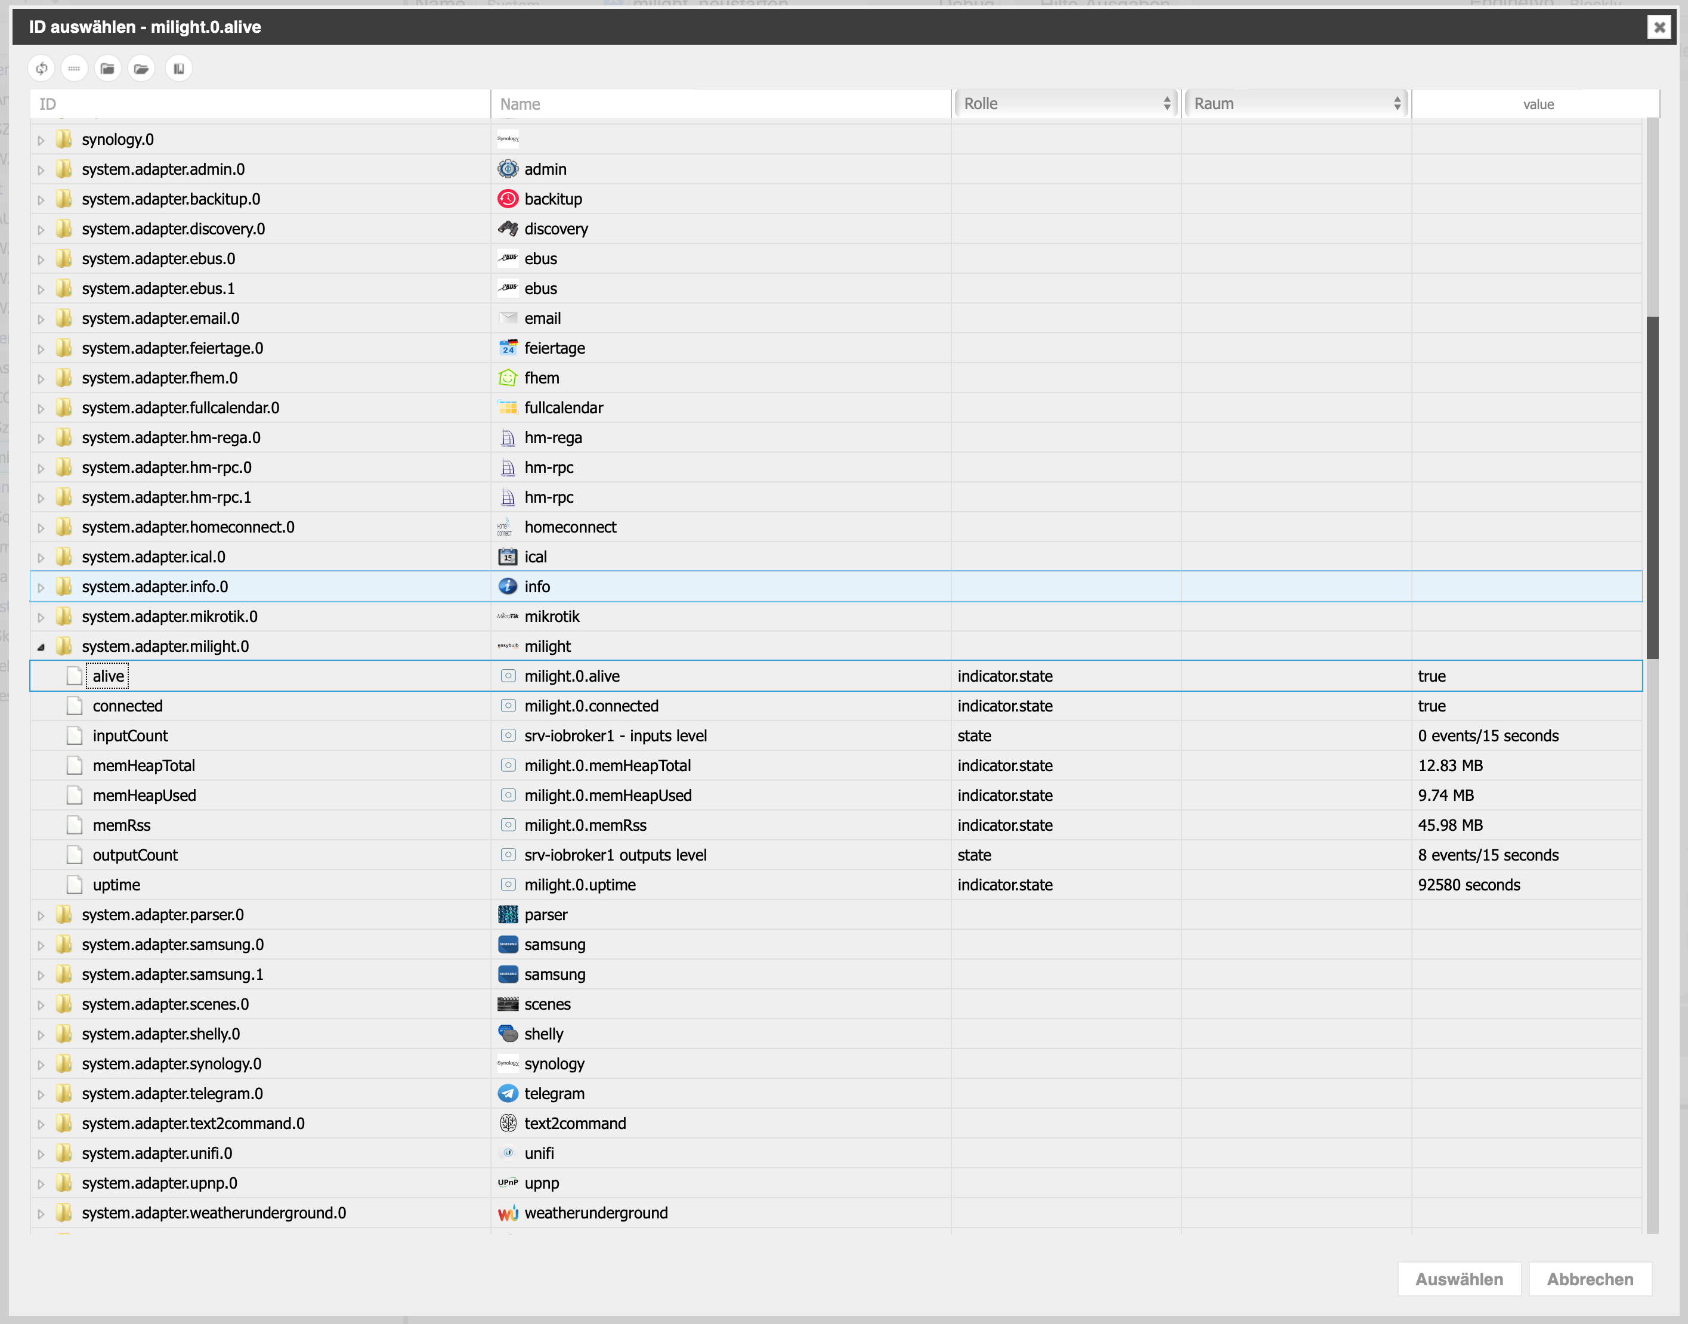
Task: Expand system.adapter.admin.0 node arrow
Action: pyautogui.click(x=41, y=170)
